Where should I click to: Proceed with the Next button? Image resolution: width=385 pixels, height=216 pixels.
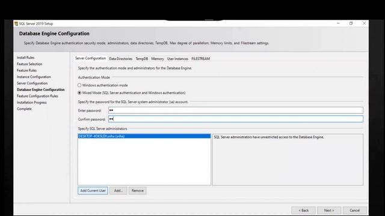click(329, 211)
